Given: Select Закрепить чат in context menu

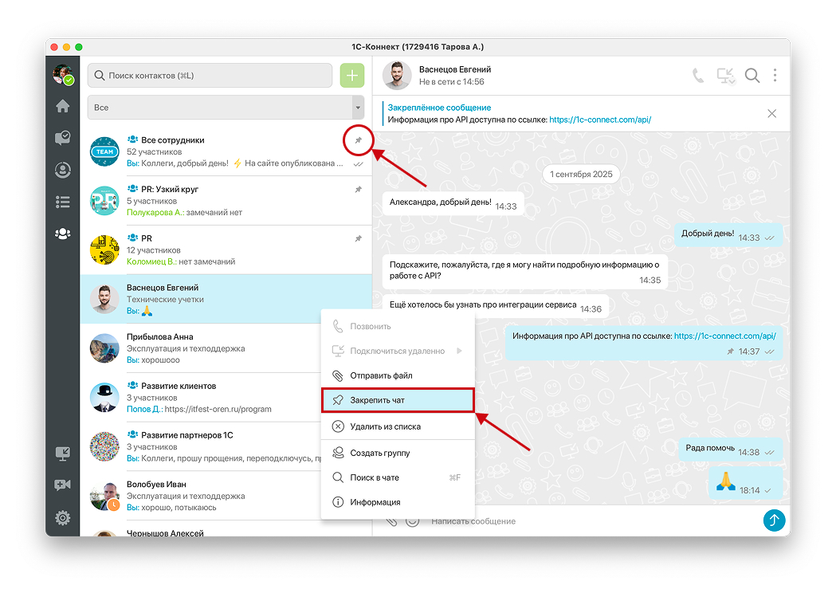Looking at the screenshot, I should (x=397, y=400).
